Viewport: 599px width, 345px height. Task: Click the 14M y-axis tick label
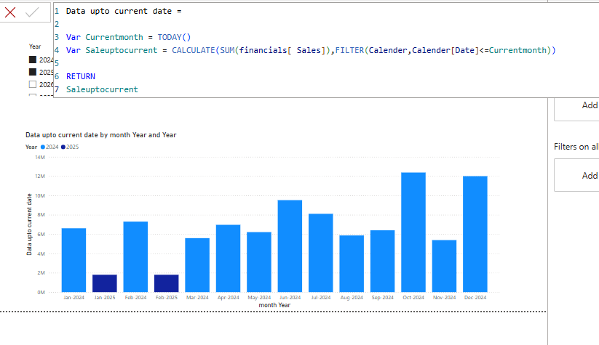40,157
